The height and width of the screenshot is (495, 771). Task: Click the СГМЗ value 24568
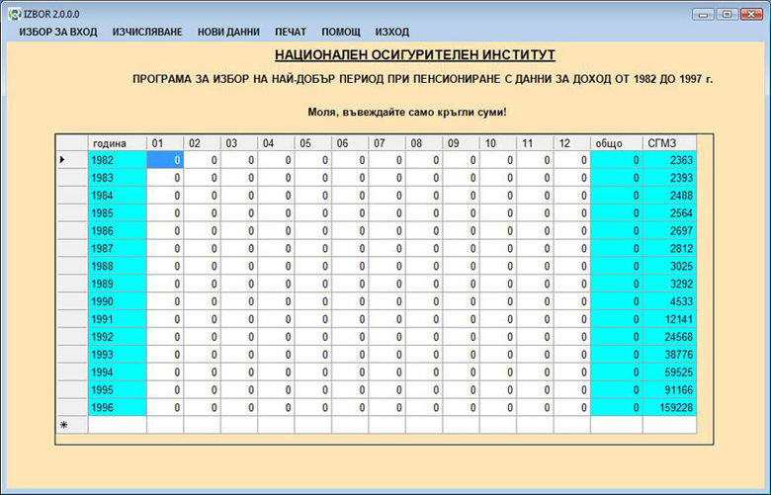click(x=670, y=337)
